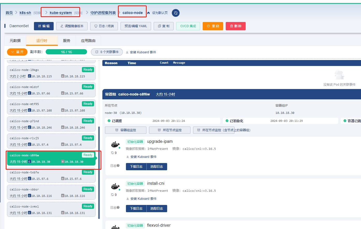Screen dimensions: 361x229
Task: Select pod calico-node-txb7w
Action: point(51,175)
